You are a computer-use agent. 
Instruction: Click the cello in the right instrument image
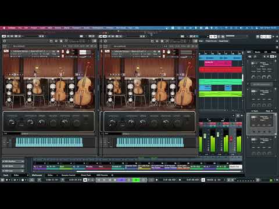pyautogui.click(x=162, y=88)
